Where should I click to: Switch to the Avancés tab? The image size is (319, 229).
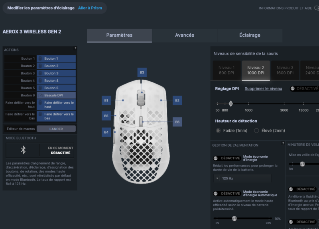click(185, 35)
